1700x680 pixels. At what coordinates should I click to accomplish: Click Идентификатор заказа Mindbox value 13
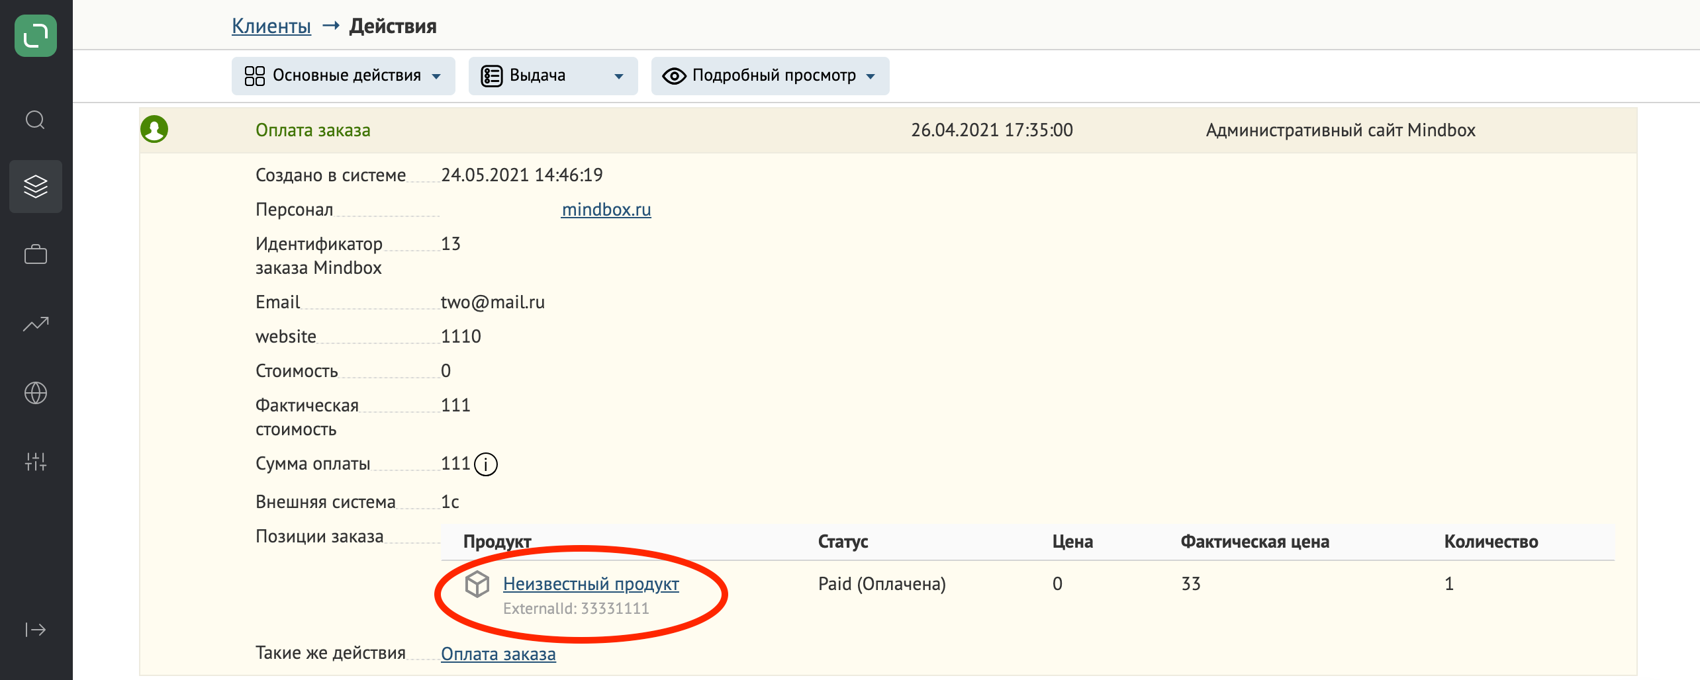coord(451,244)
